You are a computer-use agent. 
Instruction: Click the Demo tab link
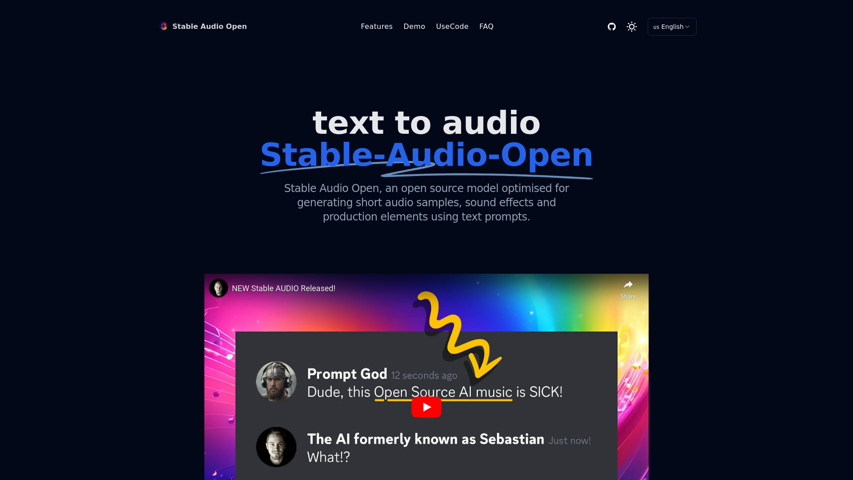(x=414, y=26)
